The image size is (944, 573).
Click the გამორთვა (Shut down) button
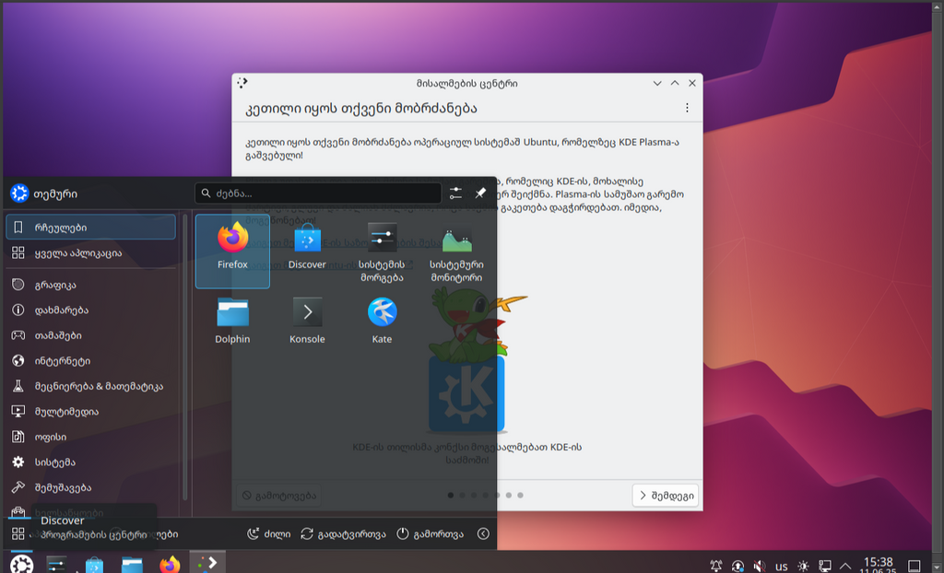[x=430, y=534]
